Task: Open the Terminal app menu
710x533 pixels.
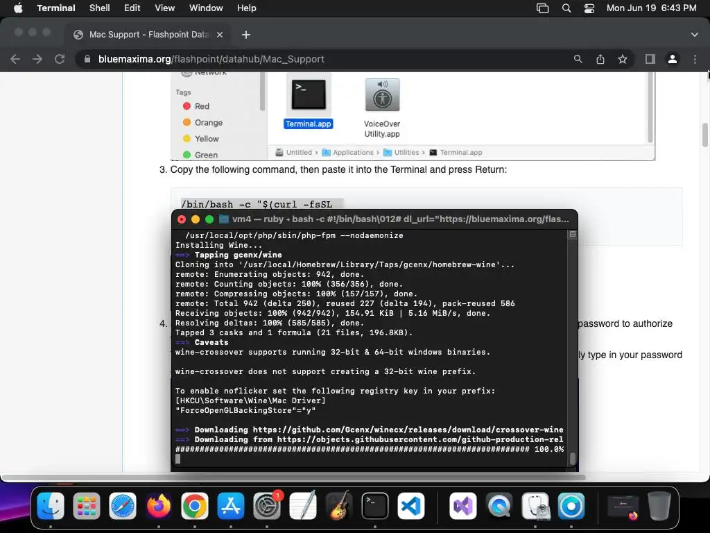Action: (x=56, y=8)
